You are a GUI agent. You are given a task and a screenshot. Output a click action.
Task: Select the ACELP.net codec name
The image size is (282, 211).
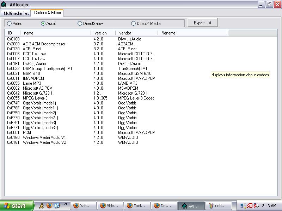click(x=32, y=49)
